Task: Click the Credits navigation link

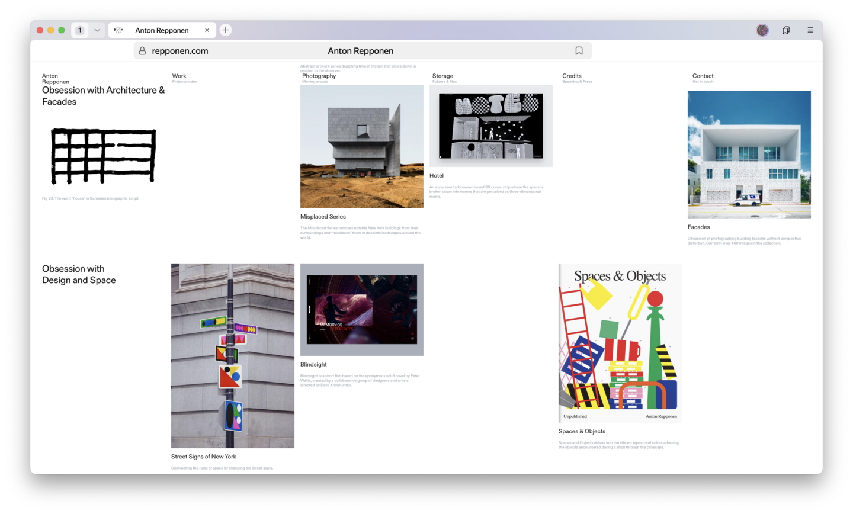Action: click(572, 76)
